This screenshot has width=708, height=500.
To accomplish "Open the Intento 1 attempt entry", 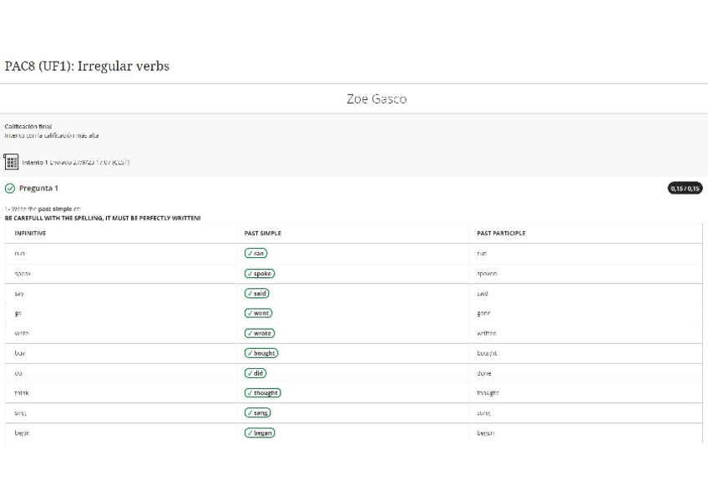I will point(75,163).
